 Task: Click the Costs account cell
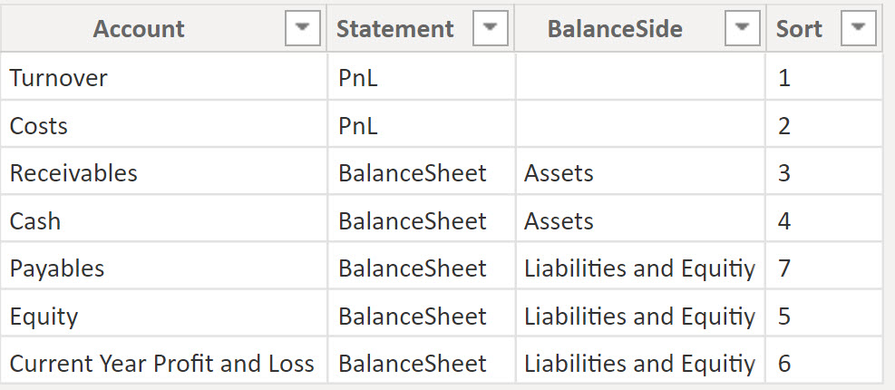point(164,126)
